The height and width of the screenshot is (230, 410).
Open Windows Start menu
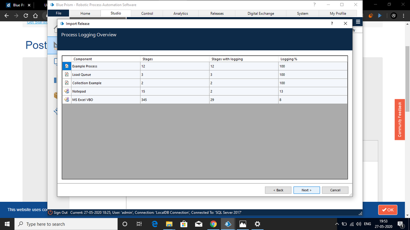tap(7, 224)
